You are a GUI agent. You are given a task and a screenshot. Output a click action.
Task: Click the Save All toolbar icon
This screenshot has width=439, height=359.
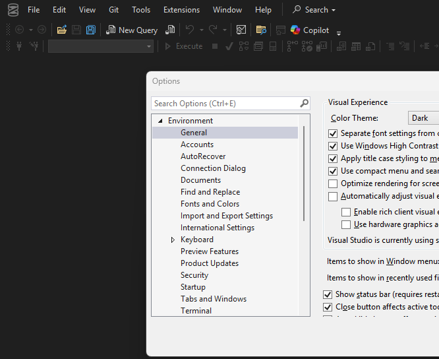click(90, 30)
